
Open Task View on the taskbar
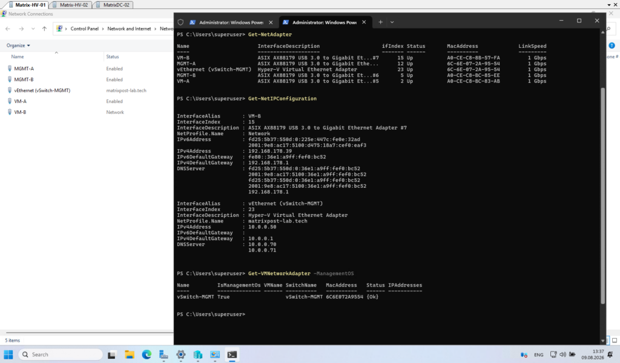111,355
